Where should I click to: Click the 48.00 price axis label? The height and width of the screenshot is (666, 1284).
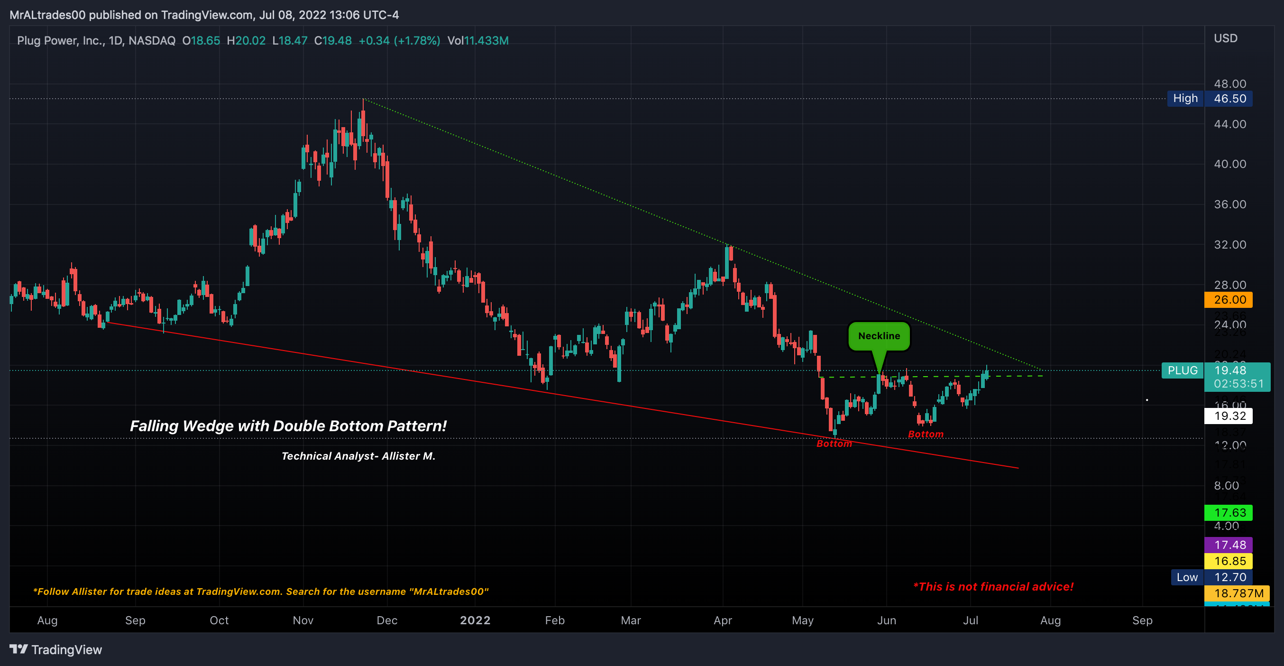coord(1229,84)
